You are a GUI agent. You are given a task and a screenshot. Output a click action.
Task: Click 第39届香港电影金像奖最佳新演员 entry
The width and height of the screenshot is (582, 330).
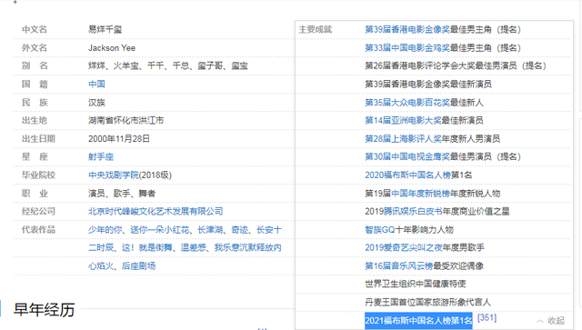pyautogui.click(x=428, y=84)
